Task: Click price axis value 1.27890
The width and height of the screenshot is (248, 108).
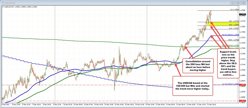Action: pos(242,10)
